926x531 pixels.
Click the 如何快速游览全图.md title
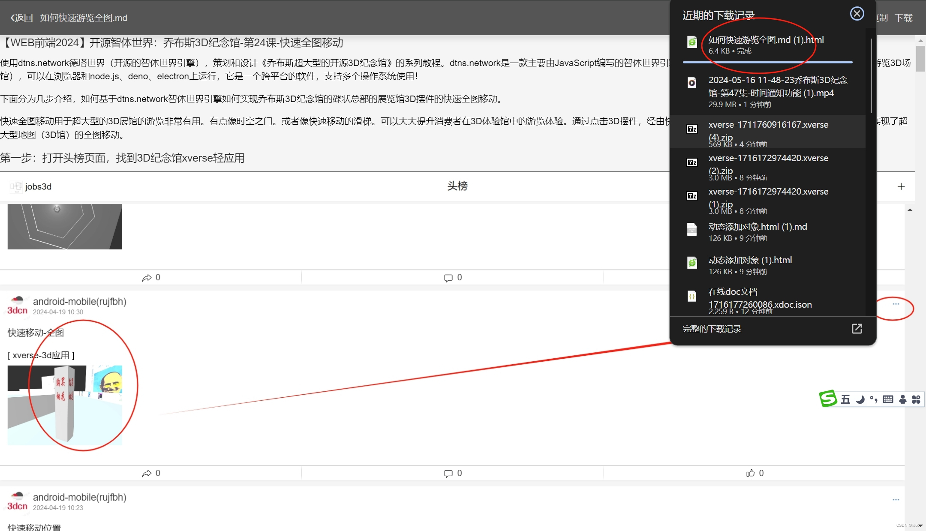coord(84,18)
